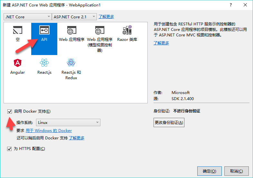The width and height of the screenshot is (253, 178).
Task: Choose the Angular template
Action: click(x=17, y=67)
